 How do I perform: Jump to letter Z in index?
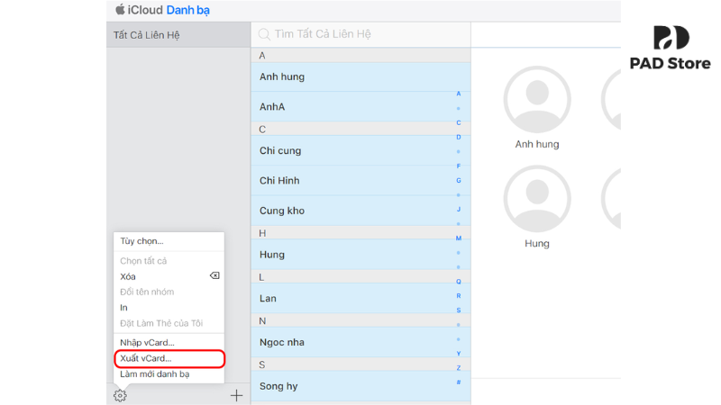459,367
